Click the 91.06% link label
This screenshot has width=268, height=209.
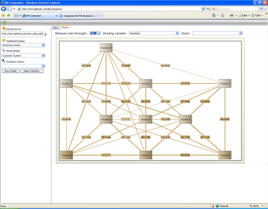click(x=205, y=101)
